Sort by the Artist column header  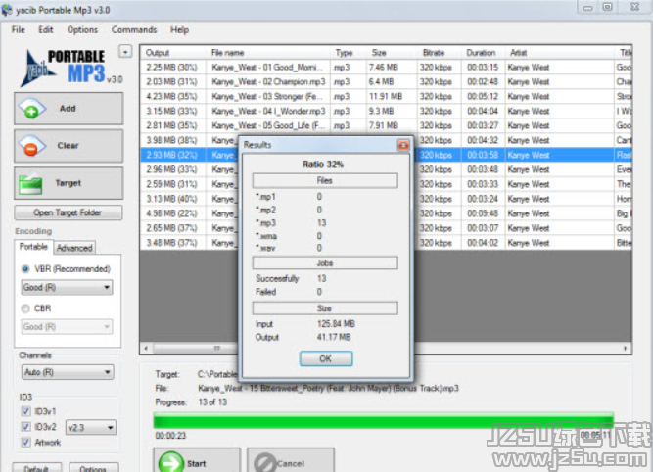coord(559,53)
